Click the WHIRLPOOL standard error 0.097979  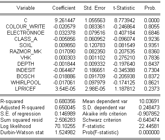click(x=95, y=82)
